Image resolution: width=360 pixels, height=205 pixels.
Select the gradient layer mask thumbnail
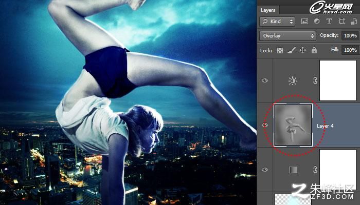(338, 170)
